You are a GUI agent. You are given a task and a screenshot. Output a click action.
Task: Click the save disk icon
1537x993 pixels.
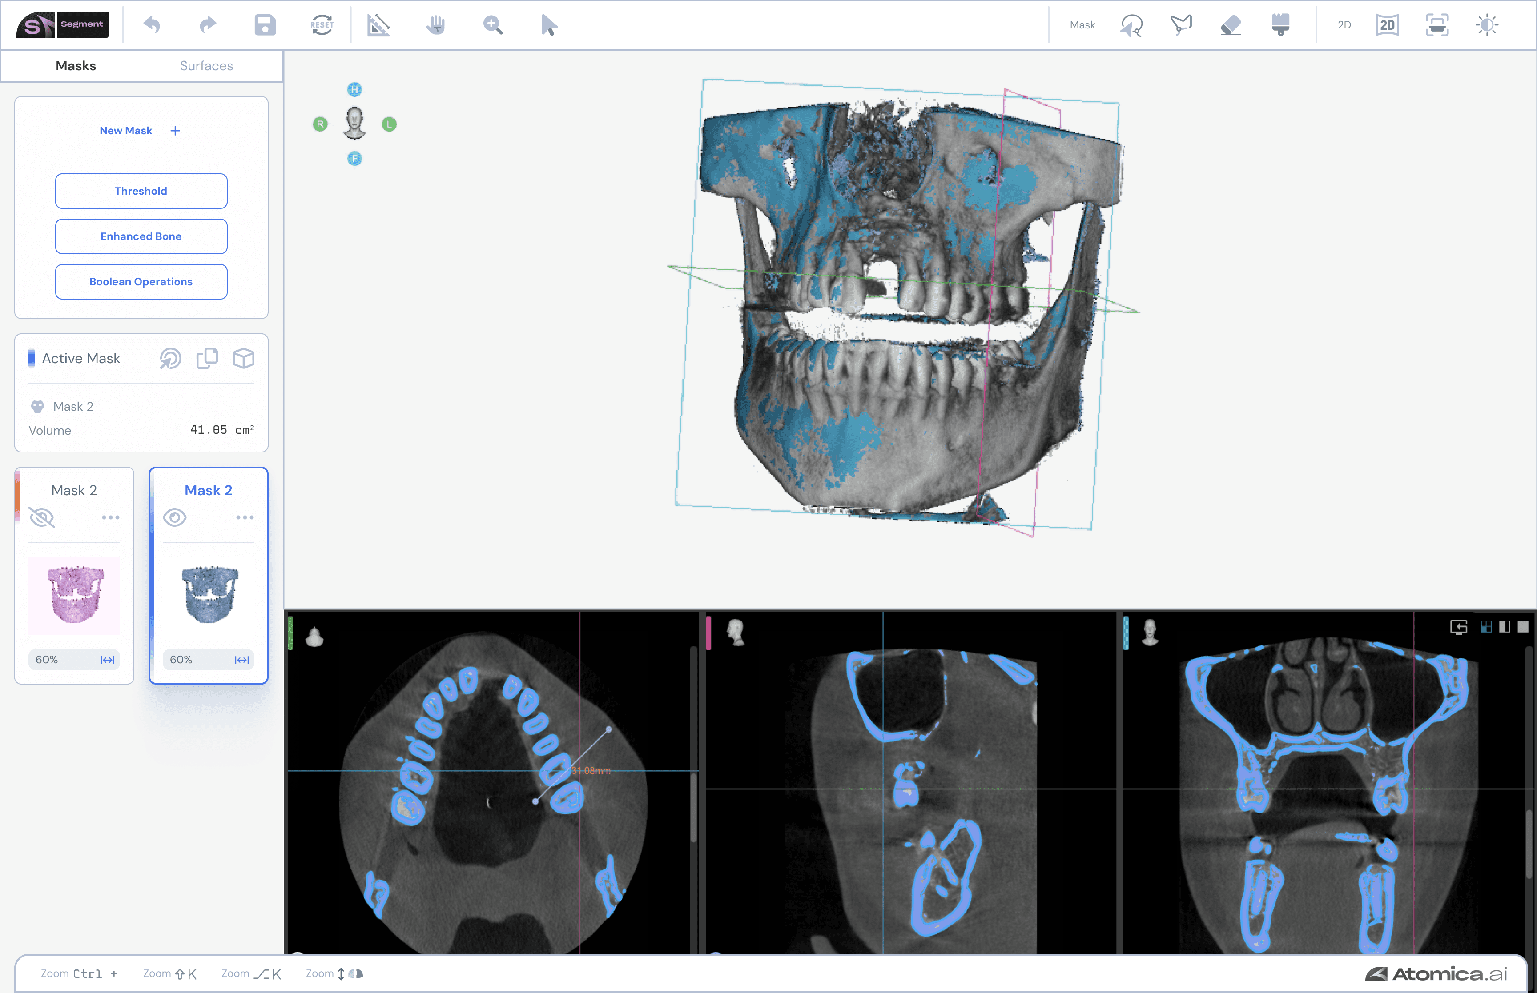pyautogui.click(x=265, y=25)
